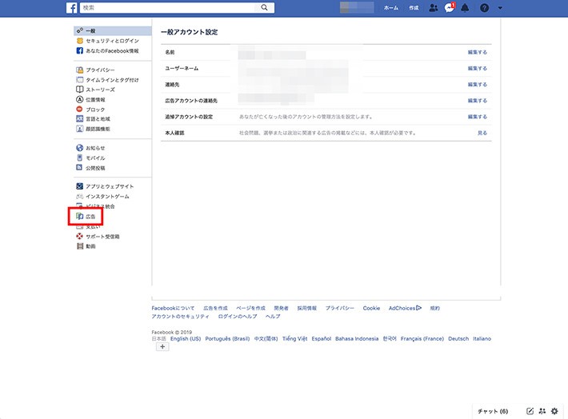
Task: Open セキュリティとログイン settings
Action: pos(111,40)
